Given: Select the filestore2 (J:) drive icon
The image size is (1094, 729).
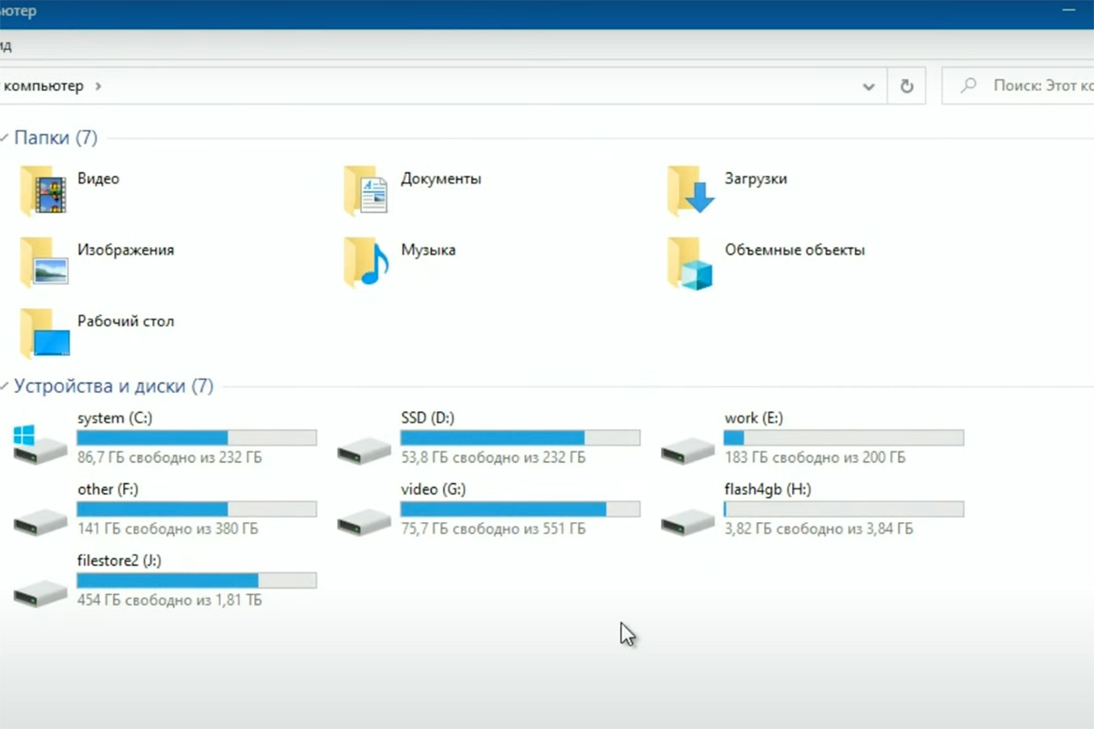Looking at the screenshot, I should [x=41, y=592].
